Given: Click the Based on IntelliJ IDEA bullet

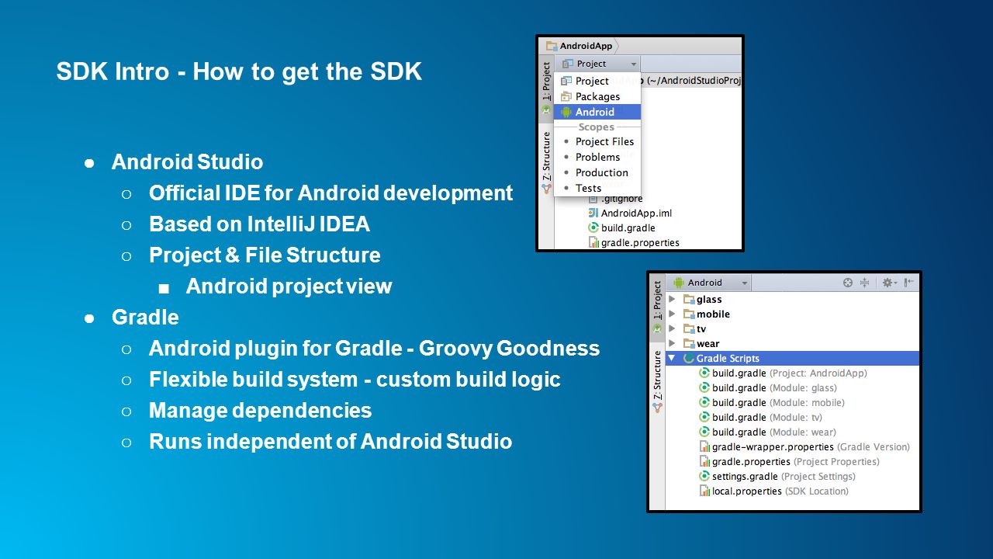Looking at the screenshot, I should tap(259, 224).
